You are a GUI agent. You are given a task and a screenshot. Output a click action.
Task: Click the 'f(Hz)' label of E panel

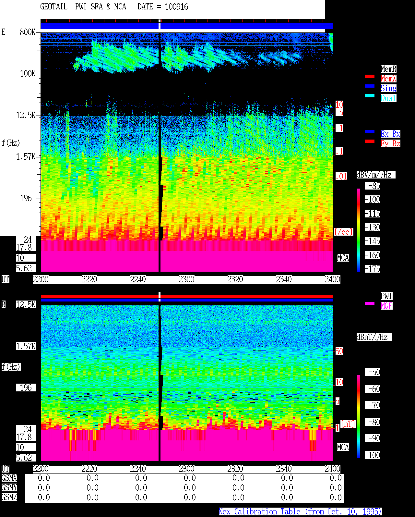11,143
